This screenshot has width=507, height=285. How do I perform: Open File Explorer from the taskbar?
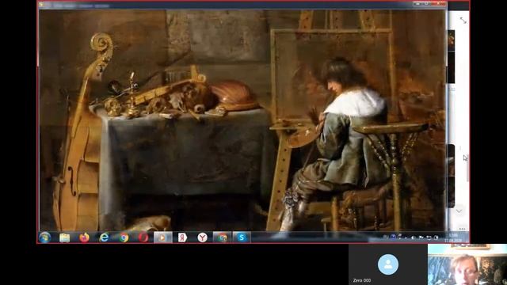click(65, 237)
